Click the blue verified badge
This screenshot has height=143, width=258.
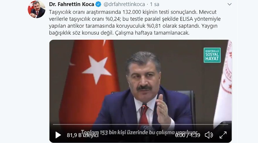[99, 4]
